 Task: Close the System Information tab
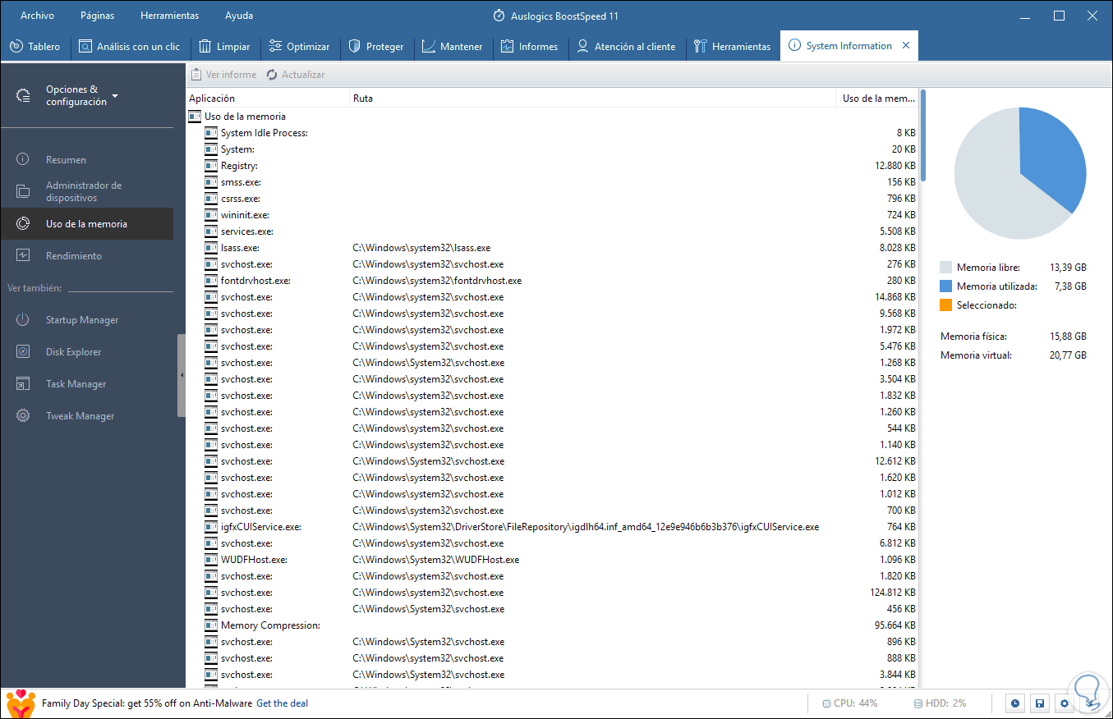tap(906, 46)
